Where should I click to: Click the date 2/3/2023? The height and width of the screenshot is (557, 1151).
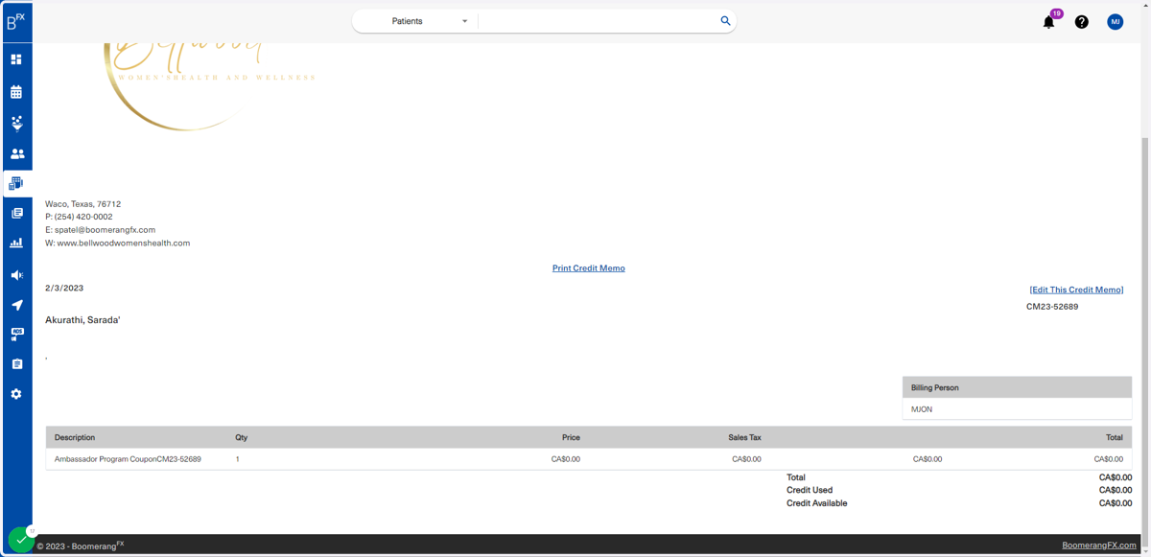click(x=64, y=288)
